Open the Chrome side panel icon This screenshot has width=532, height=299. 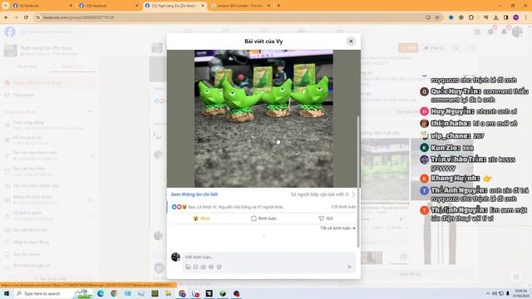click(506, 17)
